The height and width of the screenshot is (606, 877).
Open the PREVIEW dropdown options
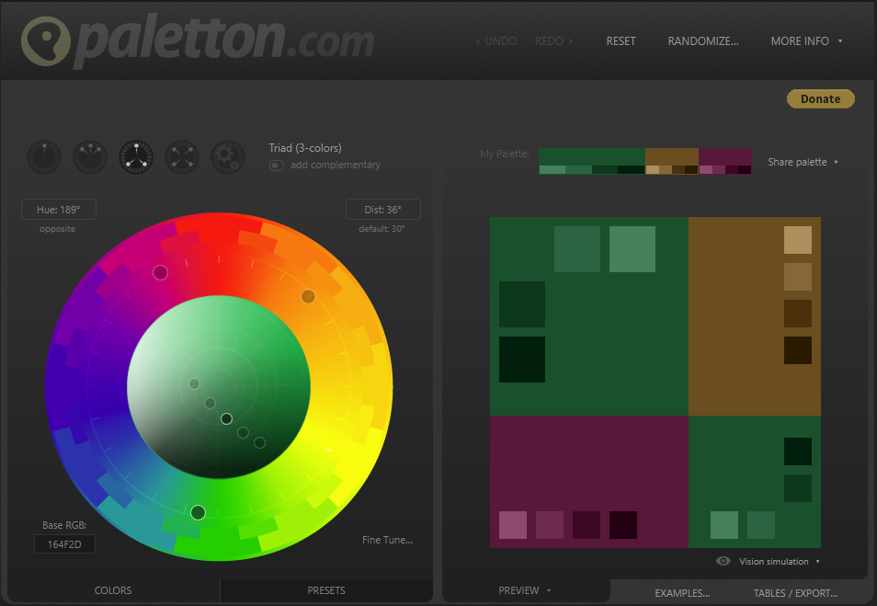pos(524,590)
